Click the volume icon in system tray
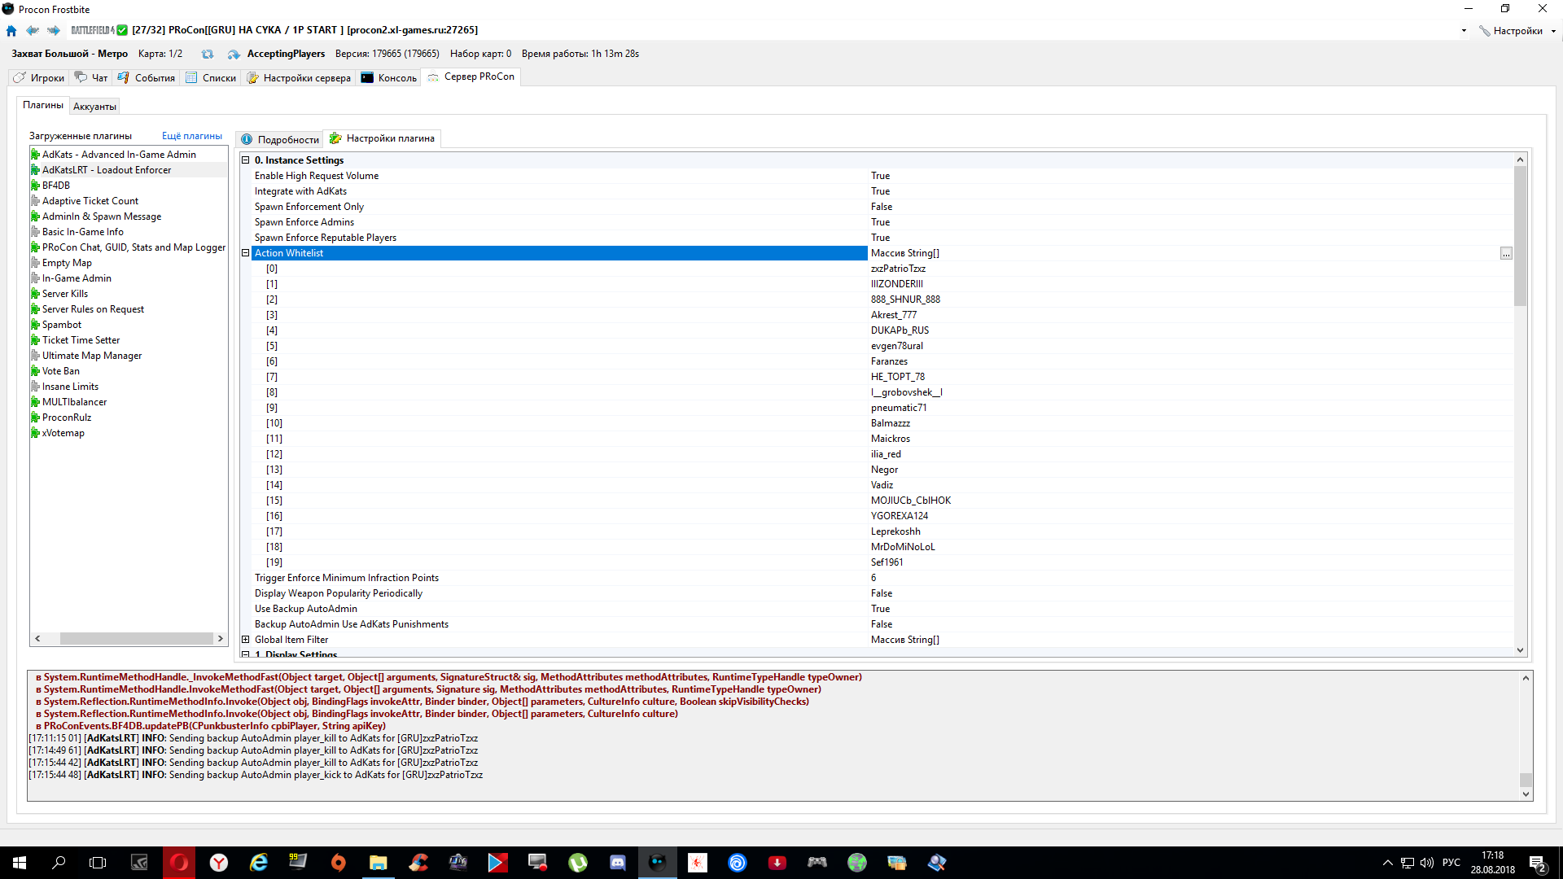This screenshot has width=1563, height=879. [x=1427, y=863]
